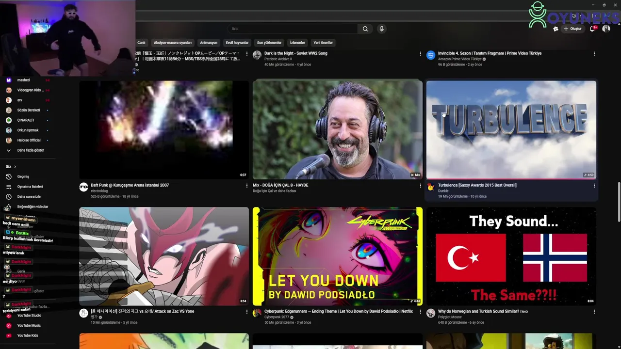Click the search magnifier button
Viewport: 621px width, 349px height.
[x=365, y=29]
